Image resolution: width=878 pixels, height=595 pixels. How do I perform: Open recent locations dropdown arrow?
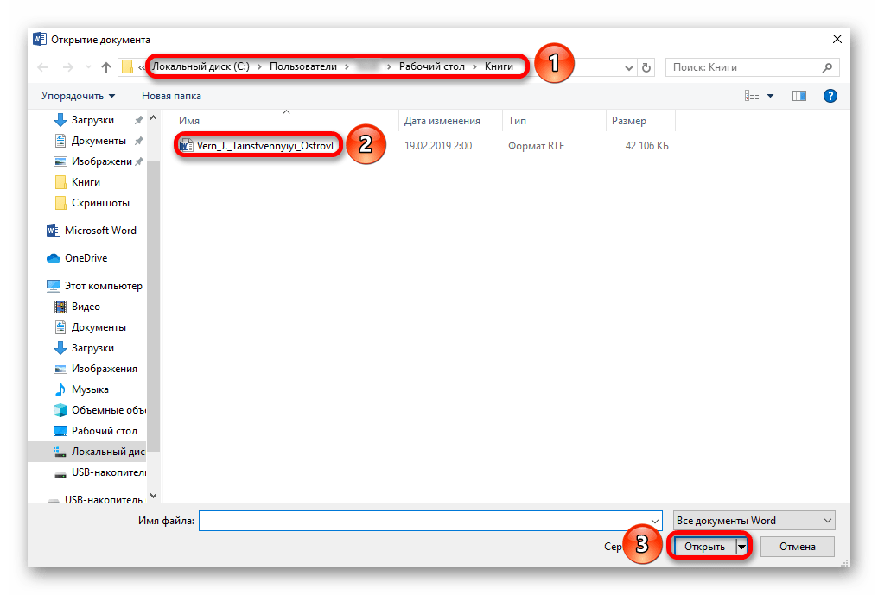pyautogui.click(x=88, y=67)
